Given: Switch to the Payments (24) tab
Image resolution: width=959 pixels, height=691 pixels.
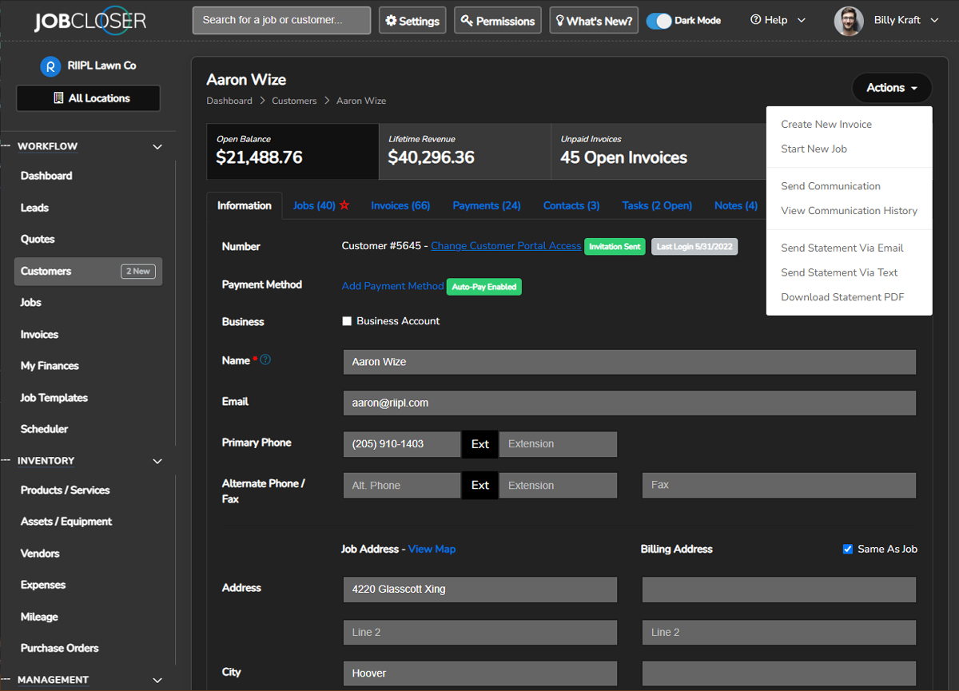Looking at the screenshot, I should click(486, 205).
